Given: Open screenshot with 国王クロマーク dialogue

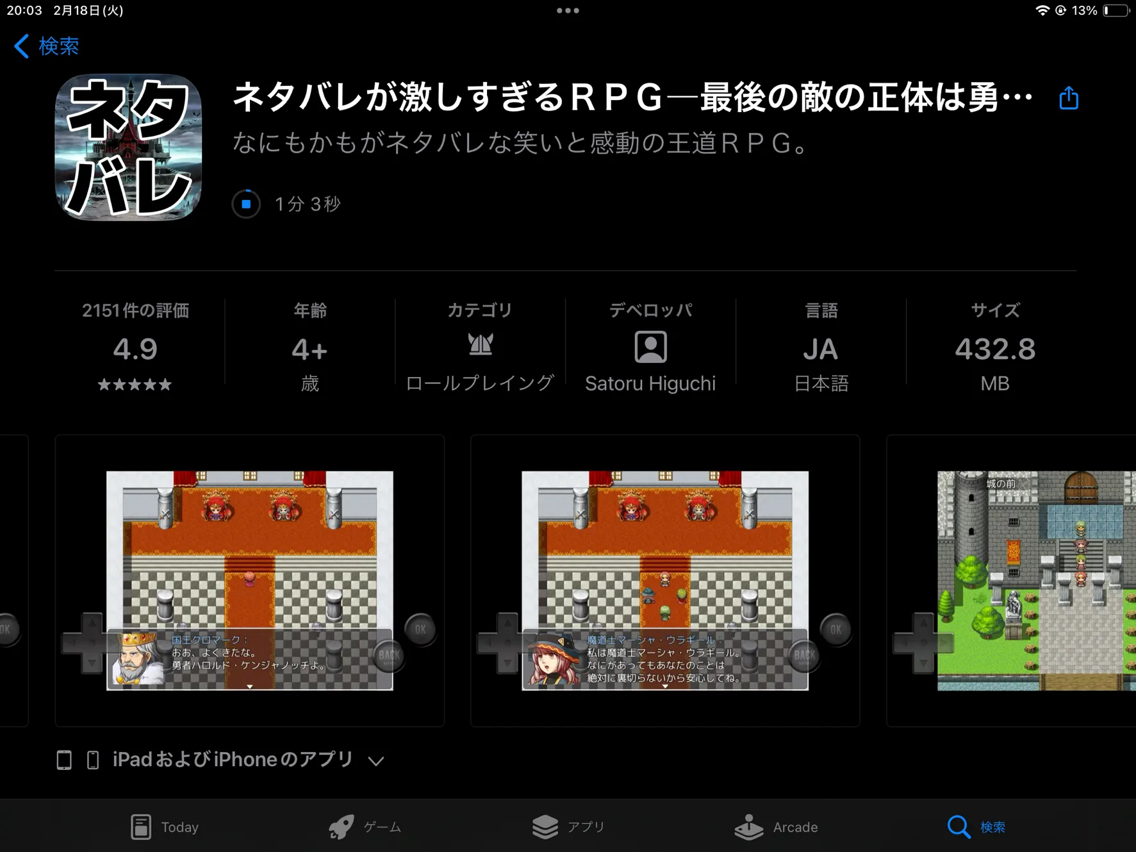Looking at the screenshot, I should [x=250, y=581].
